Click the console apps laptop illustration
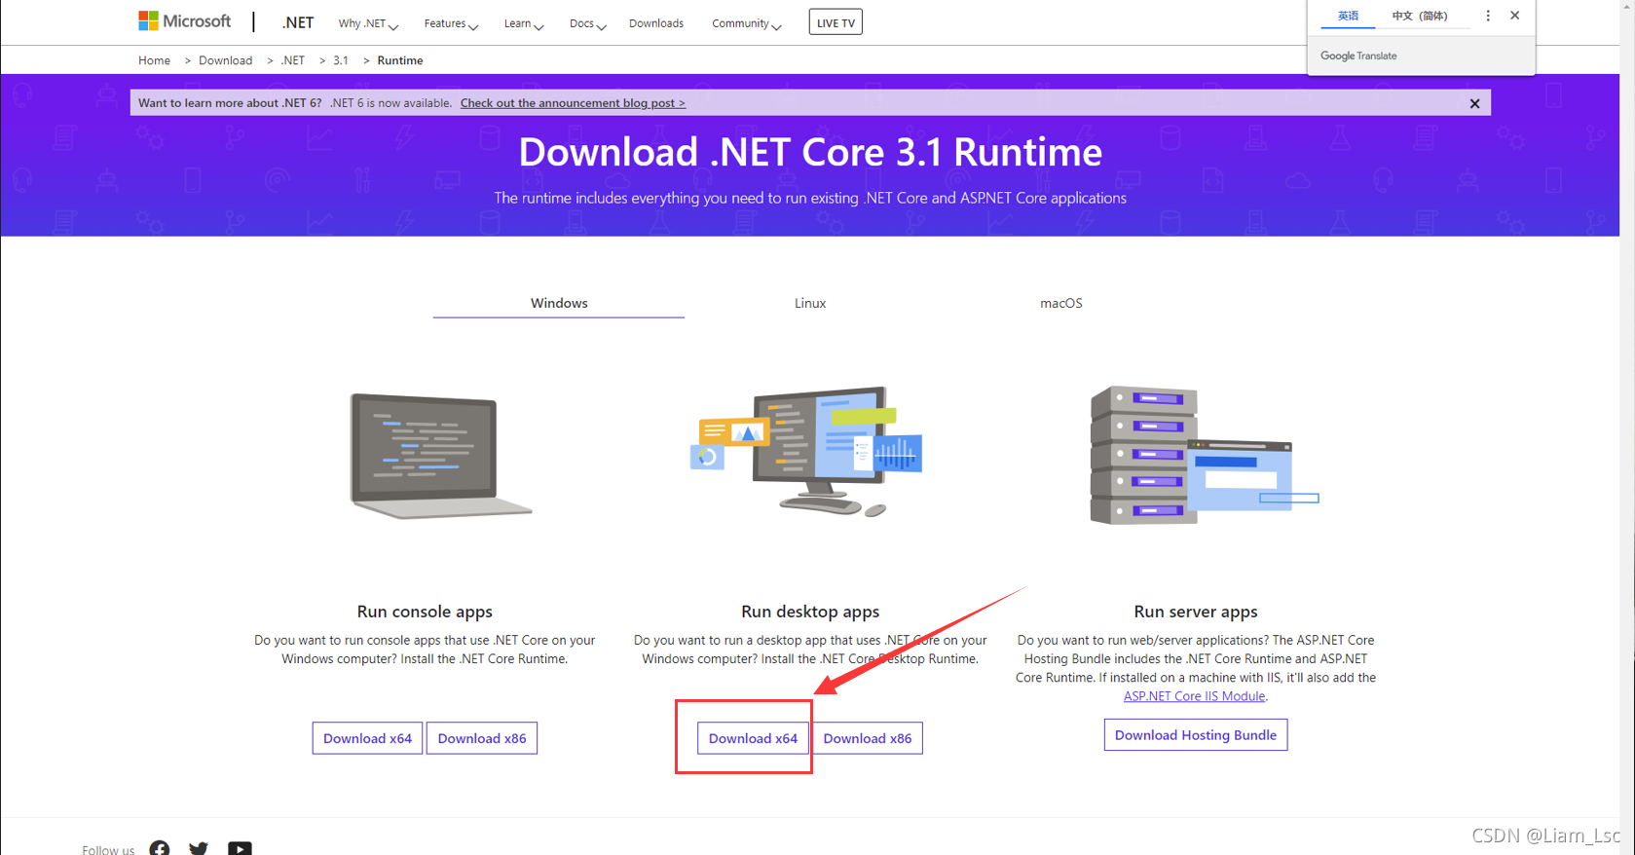Image resolution: width=1635 pixels, height=855 pixels. click(x=440, y=455)
